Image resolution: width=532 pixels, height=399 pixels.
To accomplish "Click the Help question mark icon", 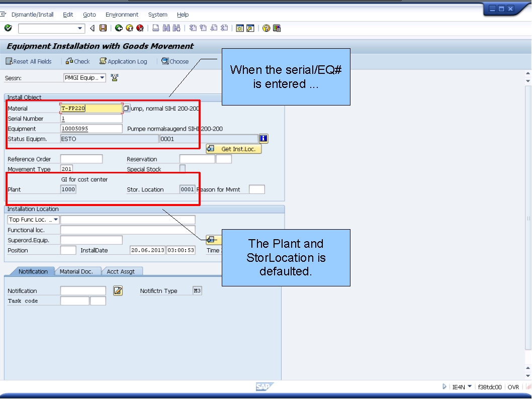I will 265,28.
